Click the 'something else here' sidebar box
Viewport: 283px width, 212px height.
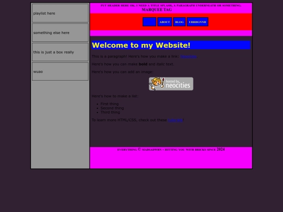pyautogui.click(x=60, y=32)
